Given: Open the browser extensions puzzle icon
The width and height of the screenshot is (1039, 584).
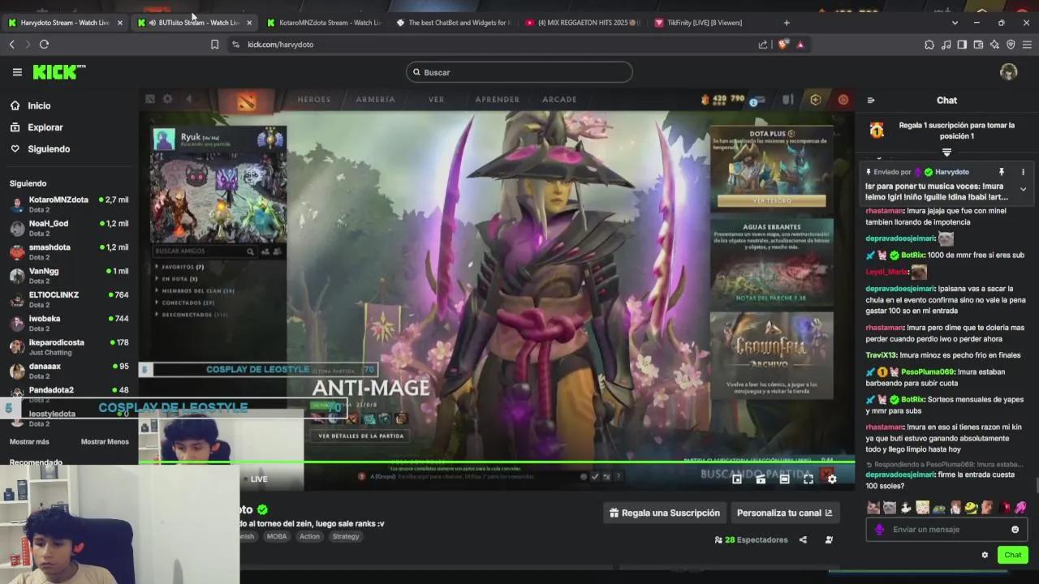Looking at the screenshot, I should coord(929,45).
